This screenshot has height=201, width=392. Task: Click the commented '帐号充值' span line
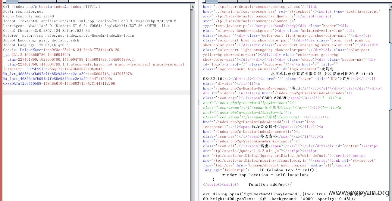click(272, 108)
